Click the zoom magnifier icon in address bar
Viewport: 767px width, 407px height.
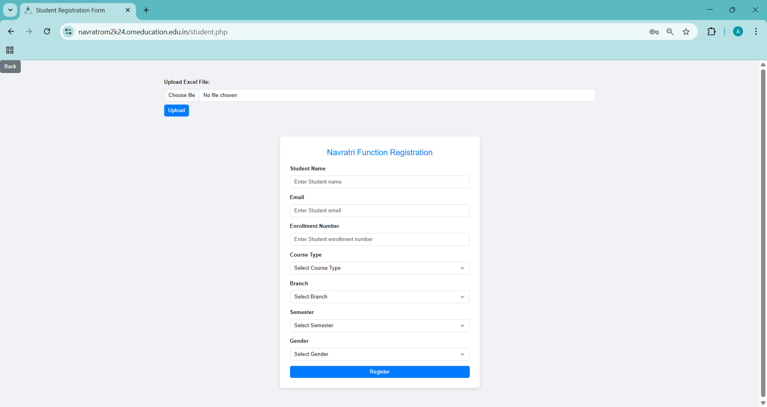670,32
